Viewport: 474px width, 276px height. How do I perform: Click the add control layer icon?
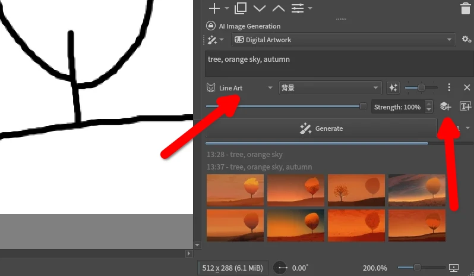pyautogui.click(x=445, y=107)
